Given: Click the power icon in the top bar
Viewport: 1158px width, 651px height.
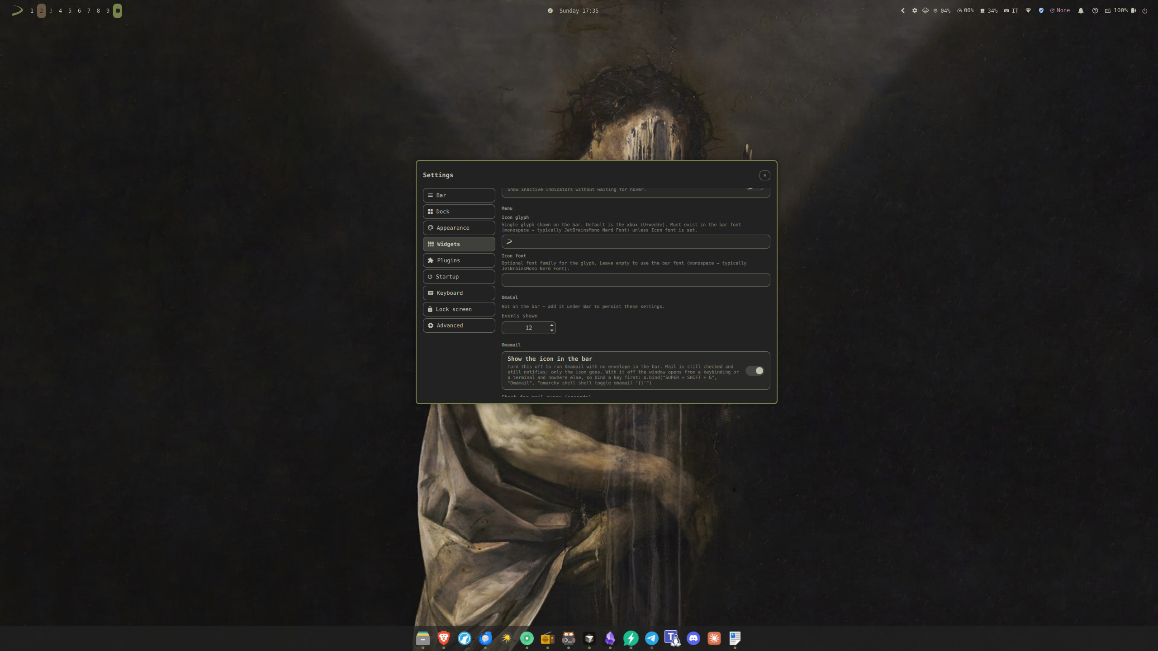Looking at the screenshot, I should 1145,10.
